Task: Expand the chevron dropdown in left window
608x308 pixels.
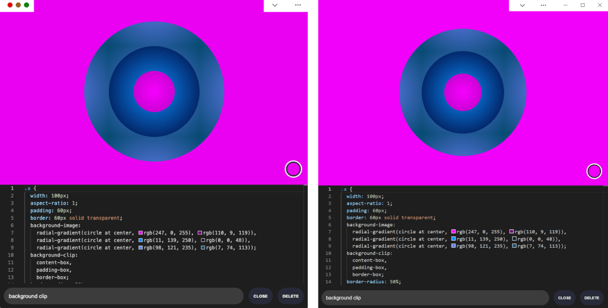Action: coord(275,5)
